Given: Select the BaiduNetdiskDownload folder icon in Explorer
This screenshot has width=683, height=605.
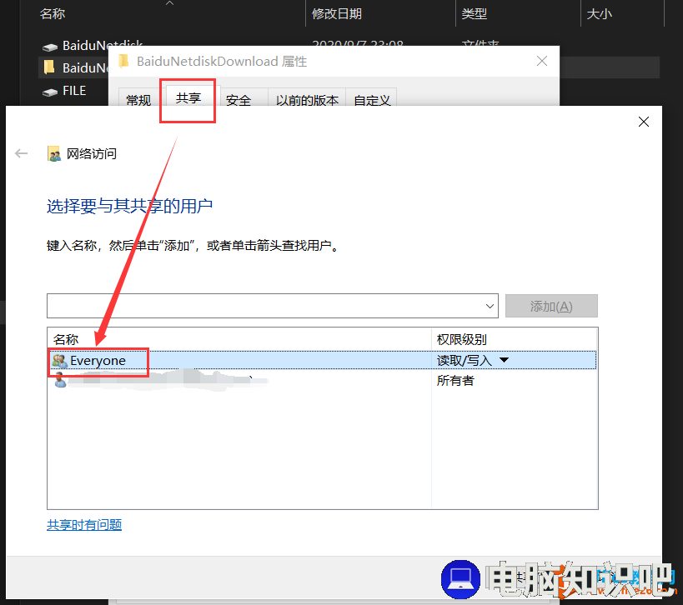Looking at the screenshot, I should [49, 67].
